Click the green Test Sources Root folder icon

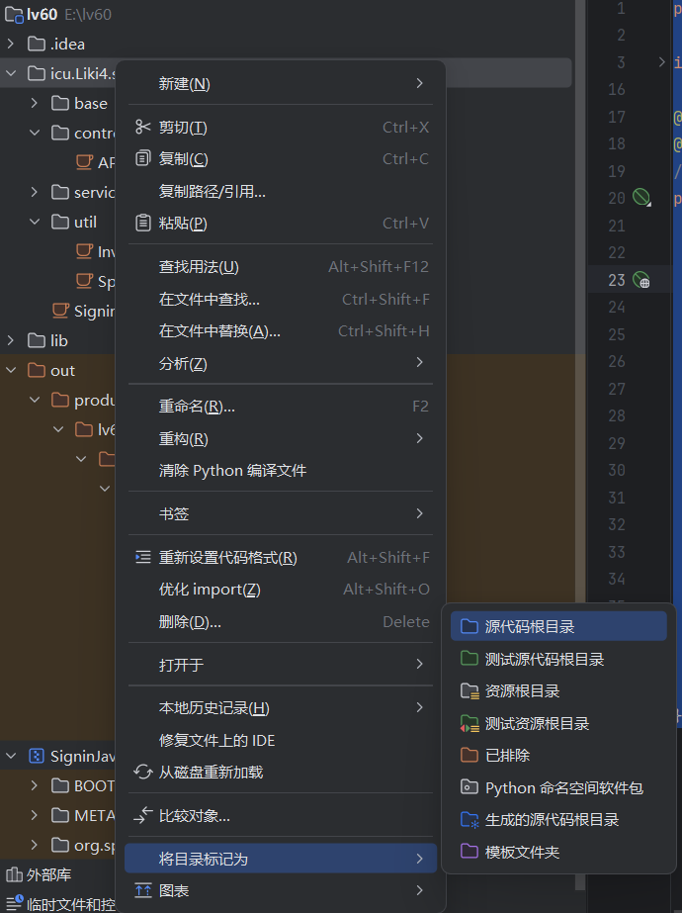point(469,659)
